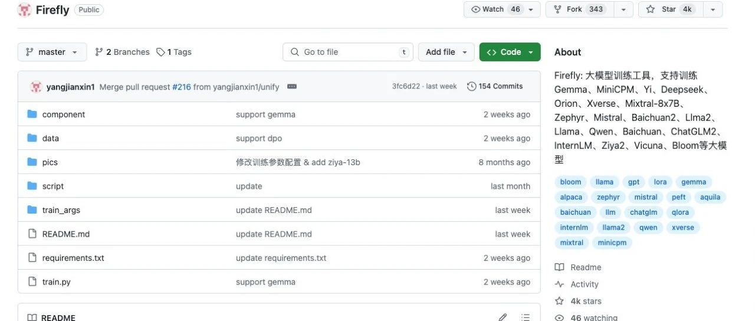The image size is (755, 321).
Task: Click the pics folder icon
Action: [32, 162]
